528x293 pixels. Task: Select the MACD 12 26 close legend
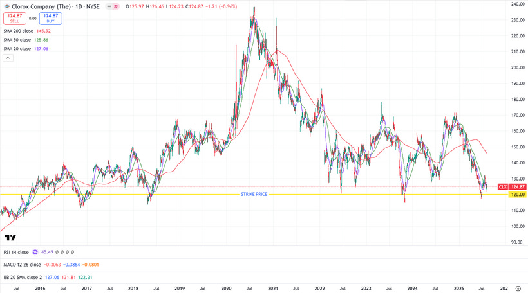[x=23, y=265]
